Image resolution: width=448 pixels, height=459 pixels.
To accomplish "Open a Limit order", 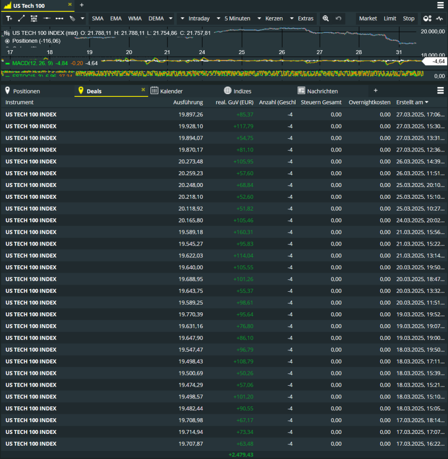I will pos(390,18).
